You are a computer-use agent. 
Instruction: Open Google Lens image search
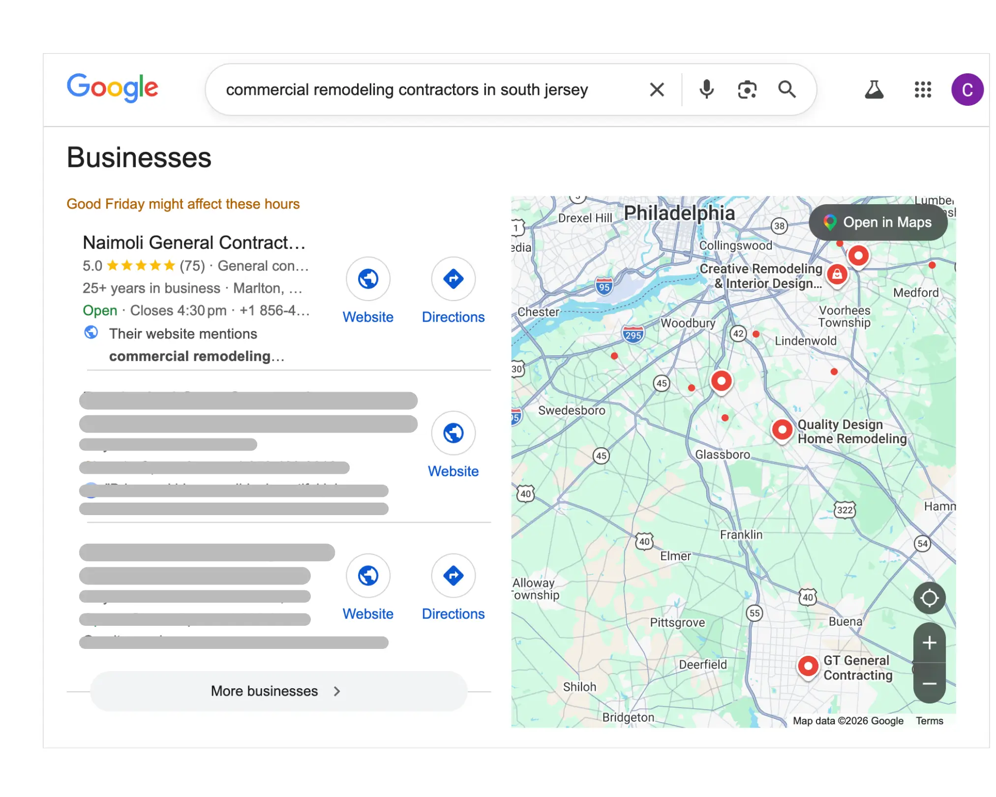pyautogui.click(x=746, y=89)
